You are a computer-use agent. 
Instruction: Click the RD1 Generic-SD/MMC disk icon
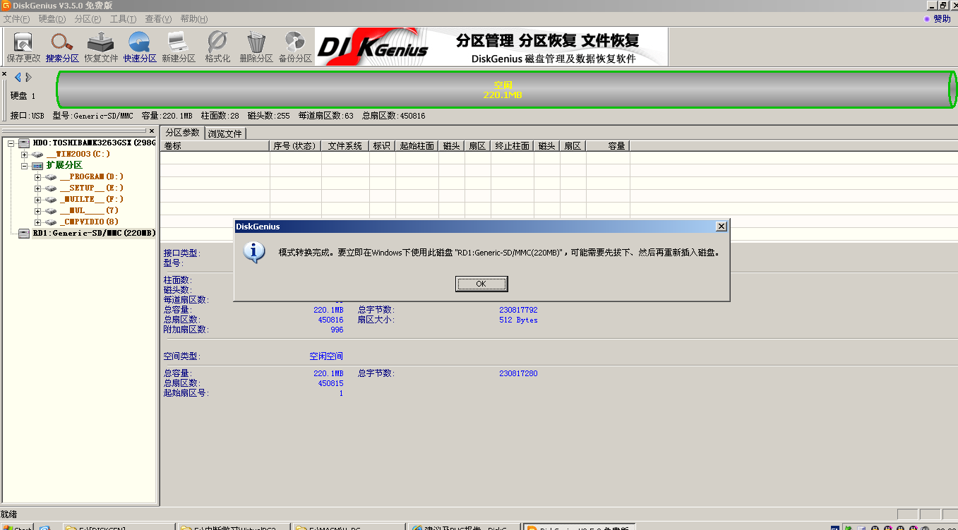24,233
